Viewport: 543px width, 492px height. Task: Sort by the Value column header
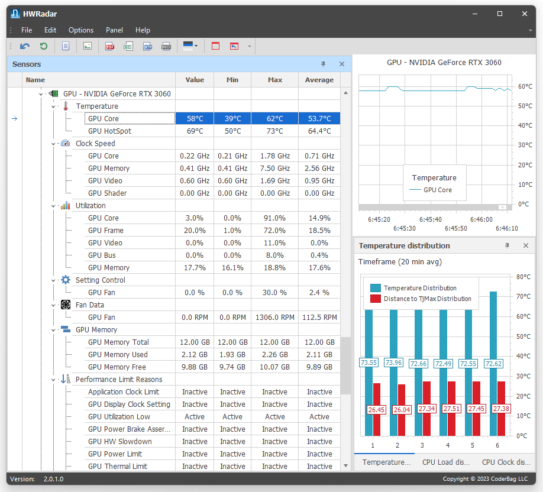coord(195,80)
